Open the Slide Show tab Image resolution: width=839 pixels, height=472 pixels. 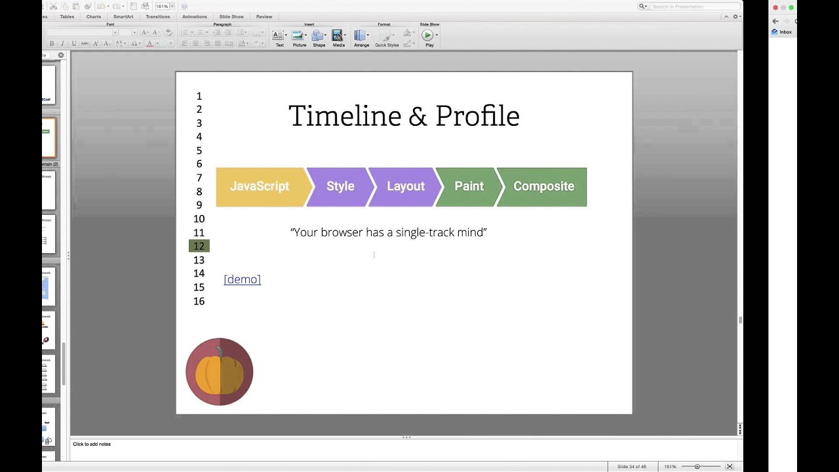(x=231, y=16)
